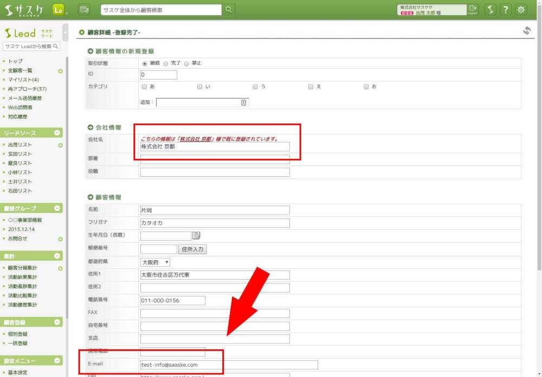Check the あ category checkbox
Viewport: 542px width, 377px height.
pyautogui.click(x=144, y=87)
